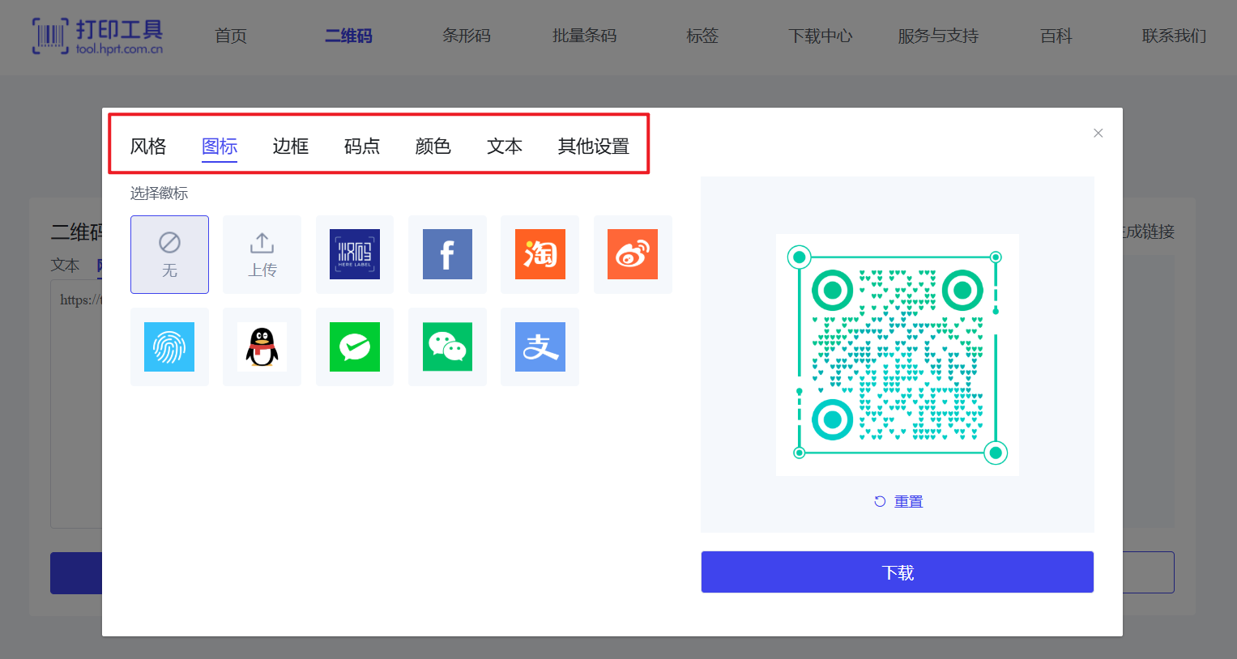Click the reset circular arrow icon
Viewport: 1237px width, 659px height.
coord(880,501)
